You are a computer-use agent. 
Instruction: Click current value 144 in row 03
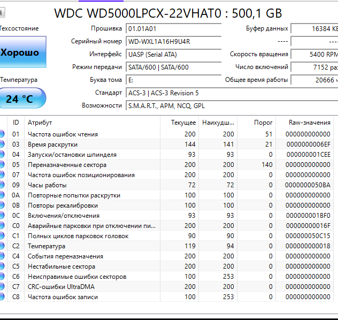pos(190,144)
